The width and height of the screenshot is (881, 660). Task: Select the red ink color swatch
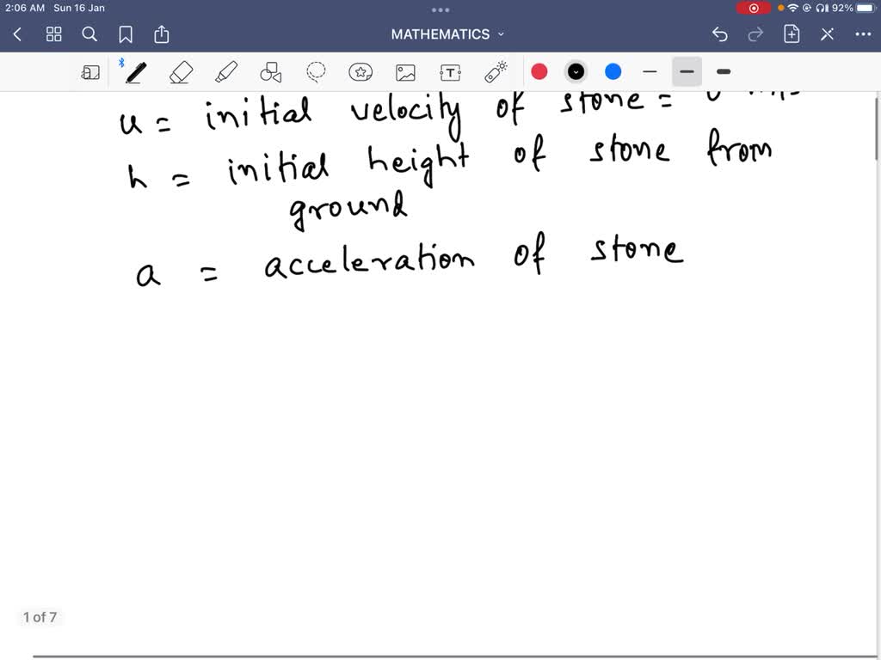pyautogui.click(x=539, y=71)
